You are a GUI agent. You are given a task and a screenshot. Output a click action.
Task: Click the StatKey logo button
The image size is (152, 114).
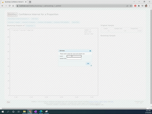(12, 14)
